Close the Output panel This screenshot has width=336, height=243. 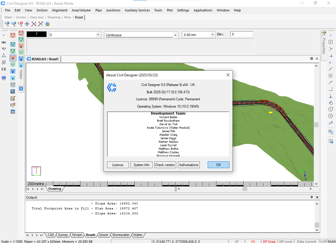(317, 197)
